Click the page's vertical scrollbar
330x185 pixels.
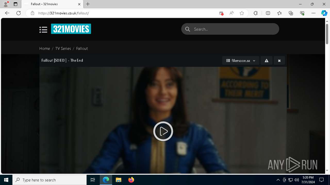point(327,33)
